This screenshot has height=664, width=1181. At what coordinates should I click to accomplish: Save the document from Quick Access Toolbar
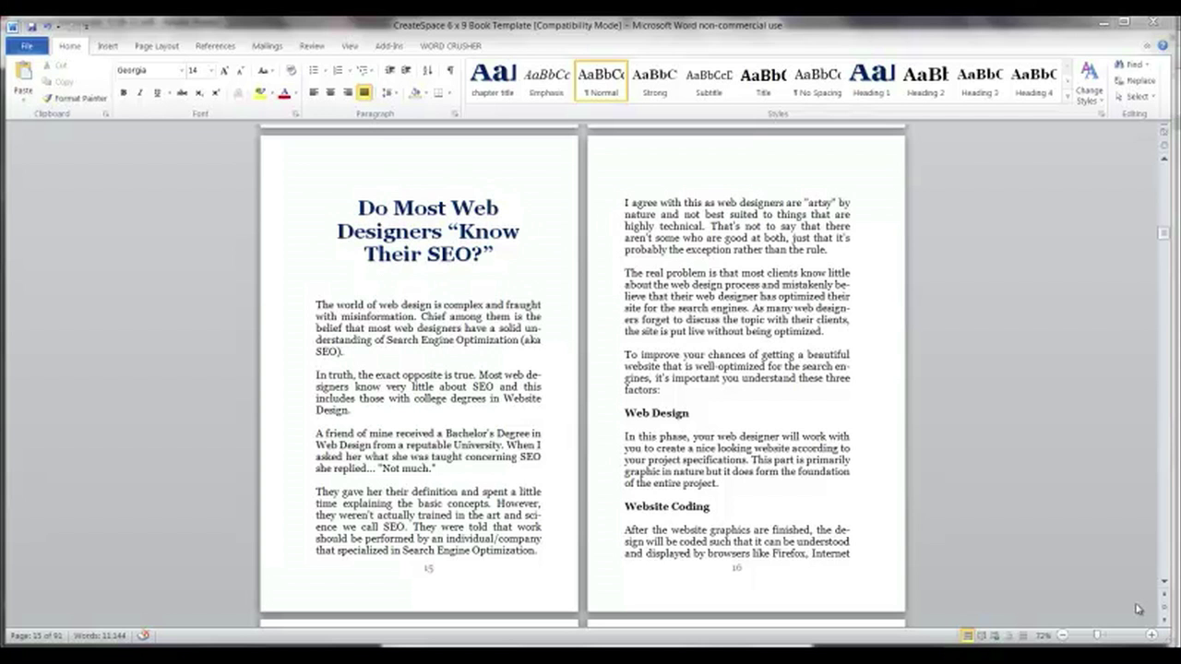point(31,26)
